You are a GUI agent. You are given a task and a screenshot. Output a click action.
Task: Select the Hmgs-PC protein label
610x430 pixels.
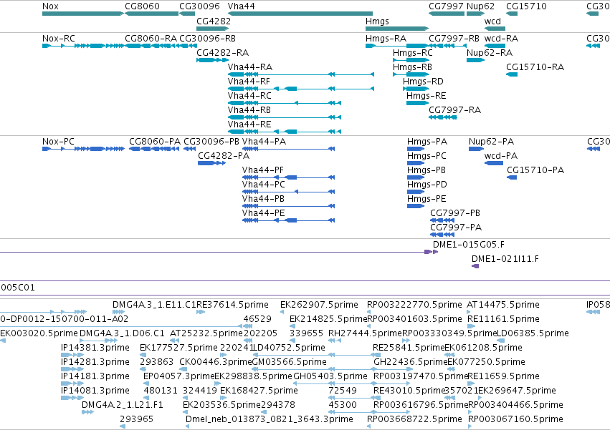click(x=426, y=156)
